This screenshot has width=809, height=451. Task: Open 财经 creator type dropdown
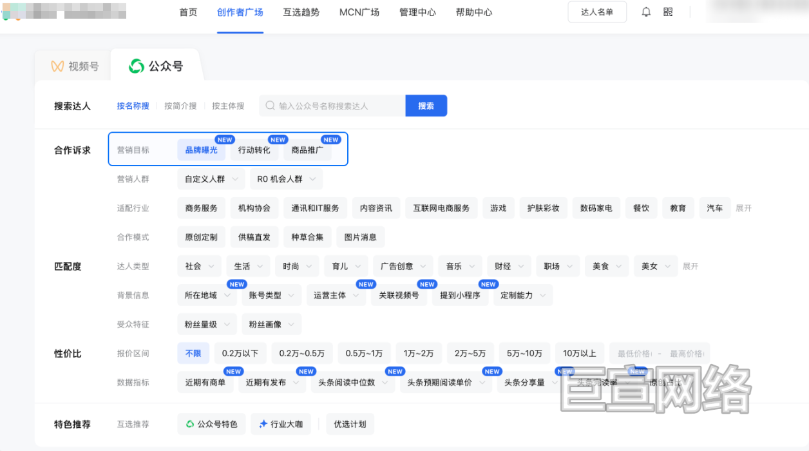tap(509, 266)
